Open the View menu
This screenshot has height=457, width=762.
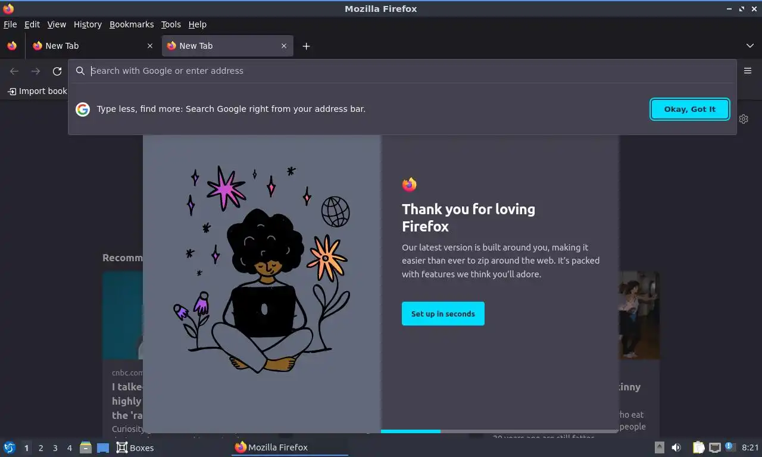point(57,24)
